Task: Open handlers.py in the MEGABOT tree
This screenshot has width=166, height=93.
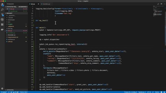Action: [11, 33]
